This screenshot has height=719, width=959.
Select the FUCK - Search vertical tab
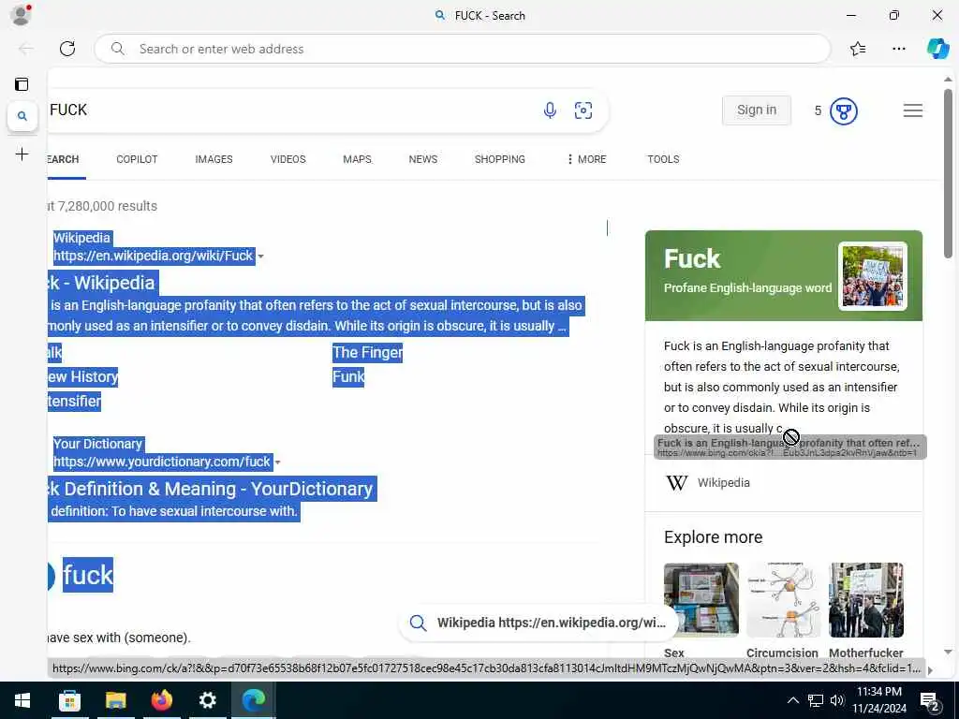[22, 116]
